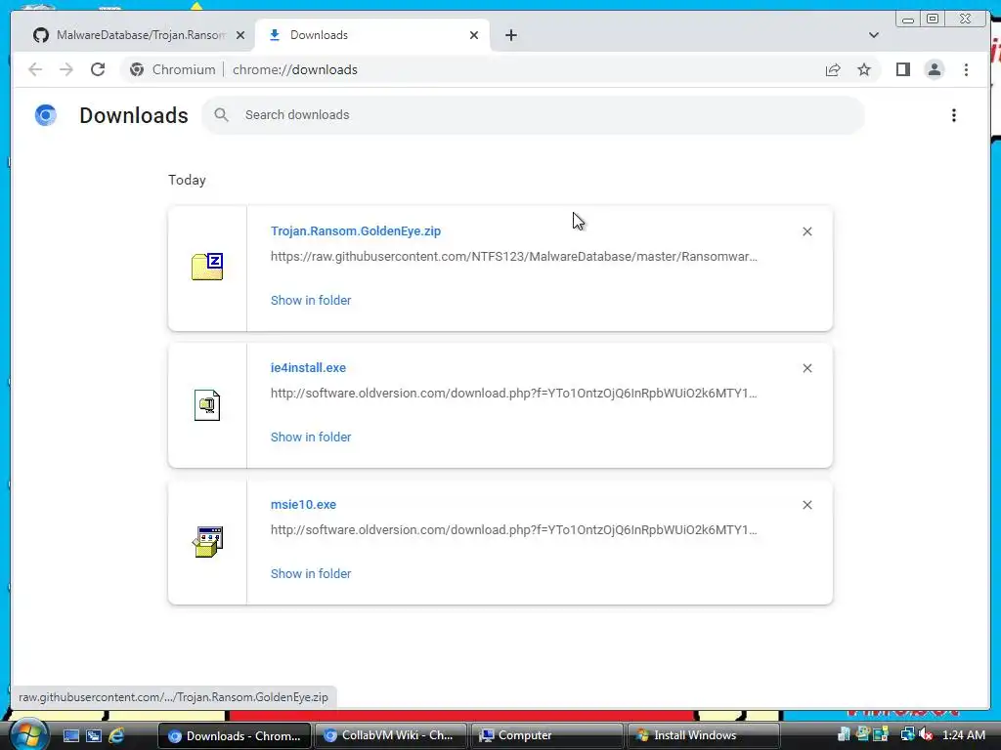Open Trojan.Ransom.GoldenEye.zip file link
This screenshot has height=750, width=1001.
pyautogui.click(x=356, y=230)
